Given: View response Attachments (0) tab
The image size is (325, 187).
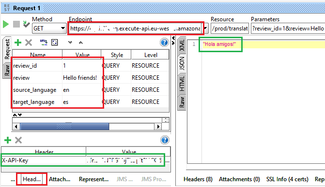Looking at the screenshot, I should coord(239,179).
